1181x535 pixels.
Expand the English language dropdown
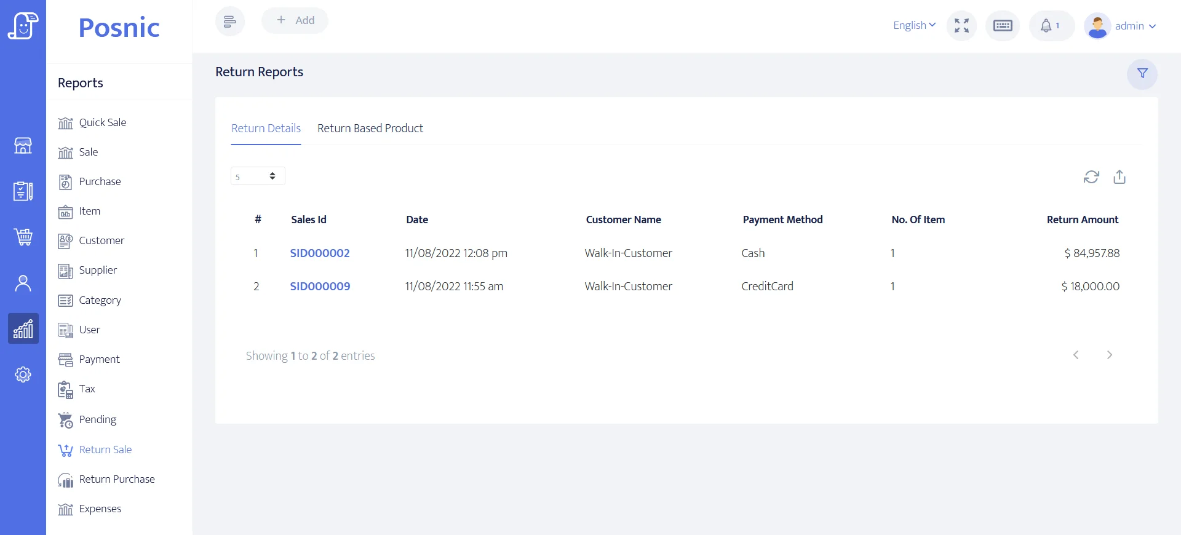pyautogui.click(x=914, y=25)
